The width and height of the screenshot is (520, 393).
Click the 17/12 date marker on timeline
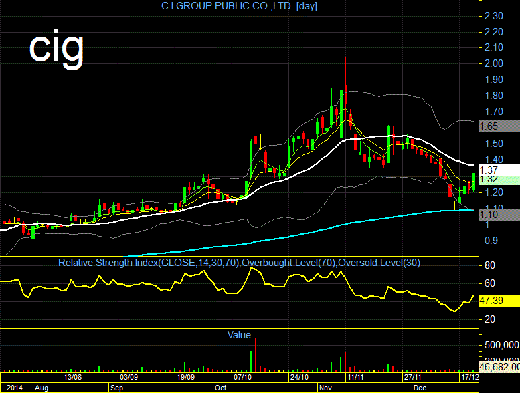[470, 377]
